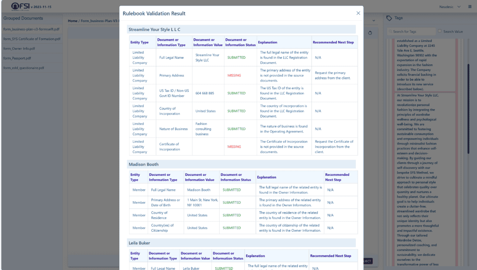Click the Streamline Your Style L L C section header

(x=241, y=29)
